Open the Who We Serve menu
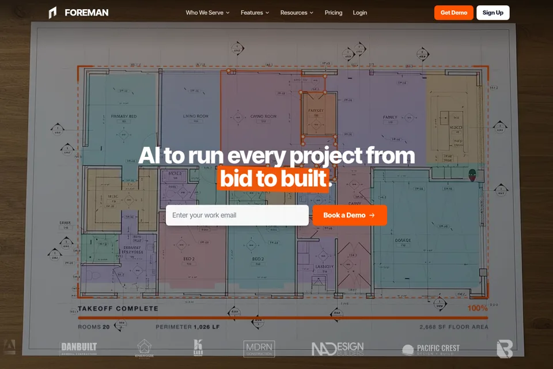The image size is (553, 369). point(207,13)
